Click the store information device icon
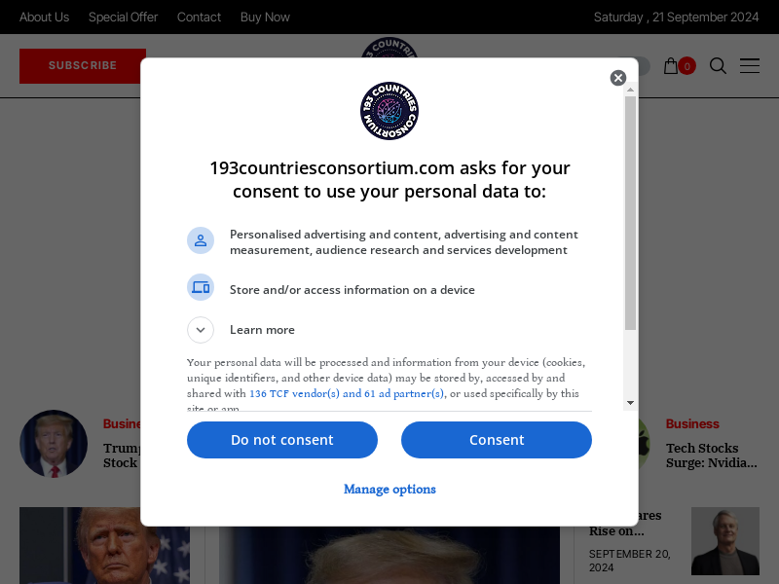The width and height of the screenshot is (779, 584). (201, 287)
